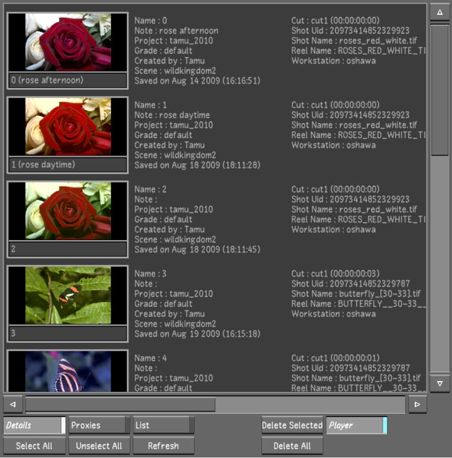The image size is (452, 458).
Task: Click the caption field labeled 2
Action: tap(68, 249)
